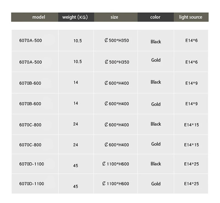220x203 pixels.
Task: Select Gold color cell for 6070A-500
Action: pyautogui.click(x=156, y=62)
